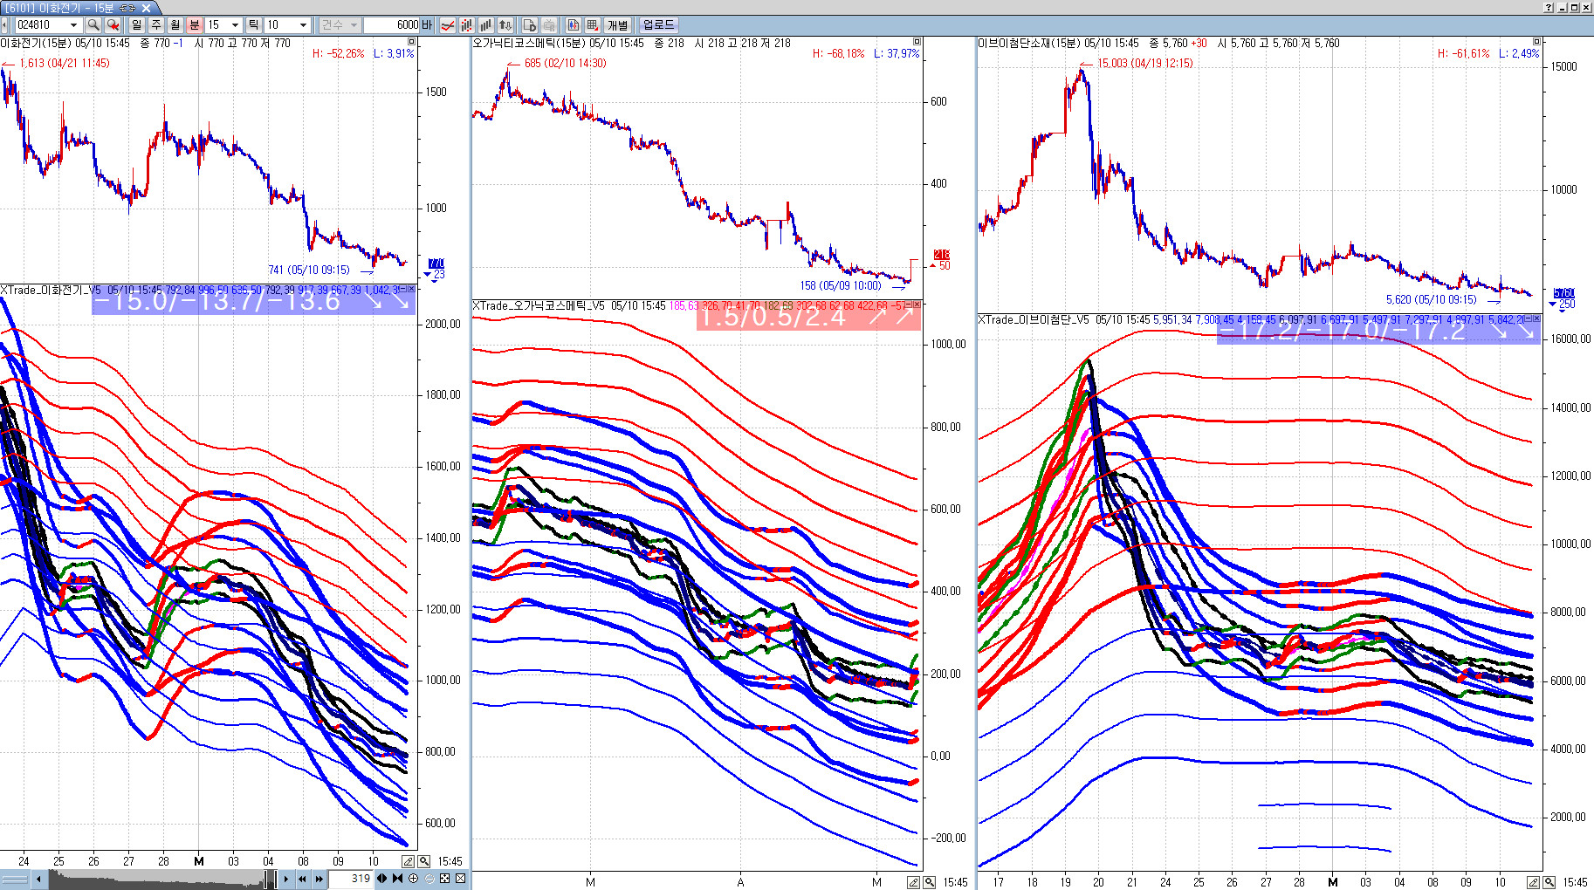
Task: Switch to the [6101] 이화전기 - 15분 tab
Action: [x=59, y=8]
